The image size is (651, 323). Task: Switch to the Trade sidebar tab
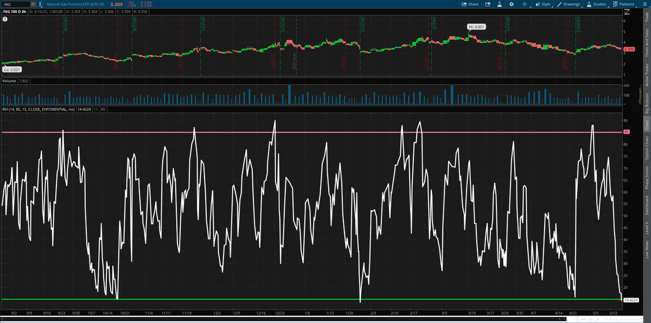646,18
